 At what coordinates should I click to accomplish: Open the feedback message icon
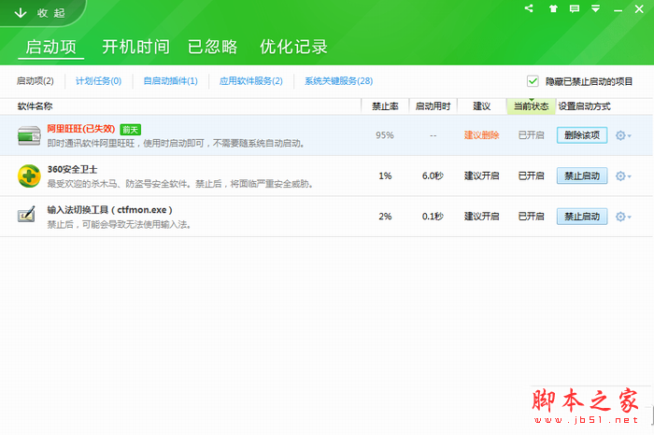[x=575, y=8]
